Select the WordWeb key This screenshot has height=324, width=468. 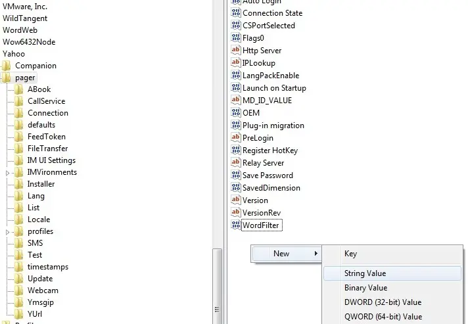(20, 30)
